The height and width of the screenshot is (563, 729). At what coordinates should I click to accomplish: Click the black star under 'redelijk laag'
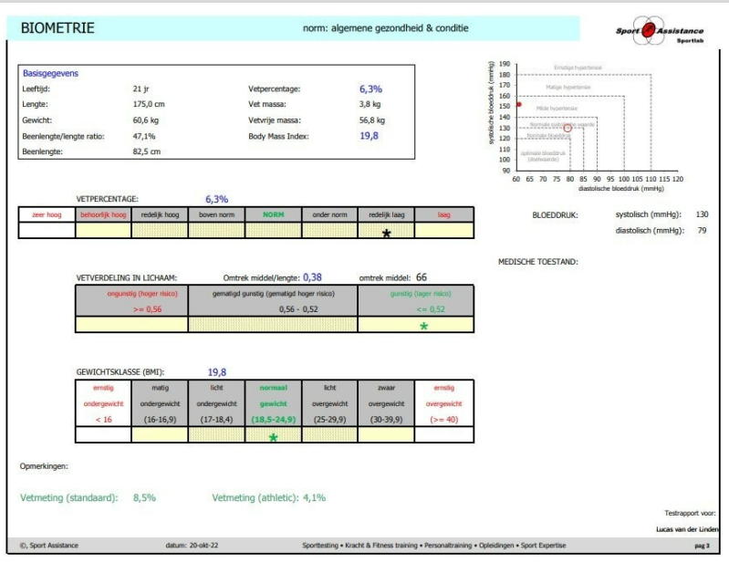pos(386,234)
